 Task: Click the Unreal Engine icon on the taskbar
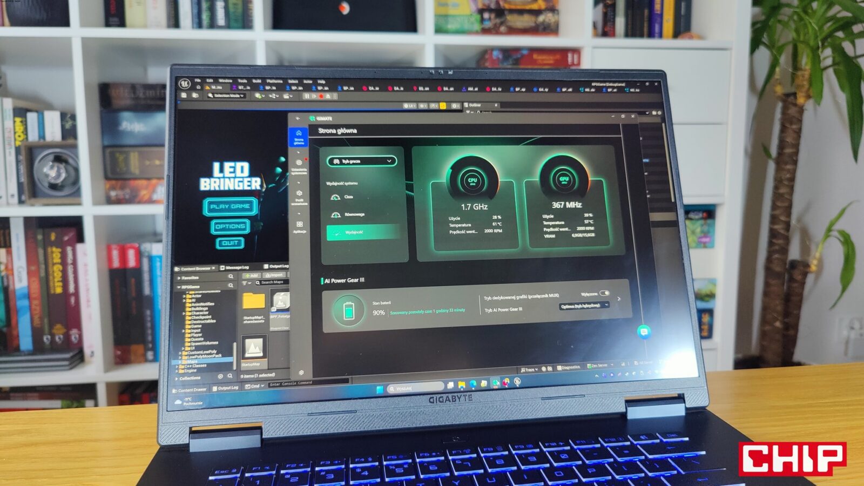point(517,381)
